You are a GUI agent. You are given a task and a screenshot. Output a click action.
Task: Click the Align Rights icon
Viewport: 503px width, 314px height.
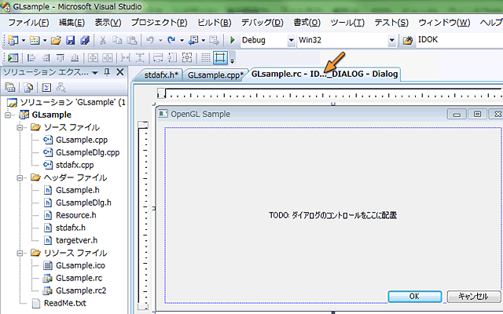[x=46, y=58]
